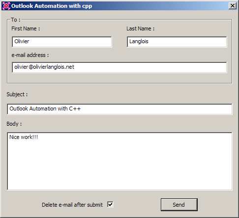Click the "To :" group box caption
The width and height of the screenshot is (239, 218).
[16, 20]
